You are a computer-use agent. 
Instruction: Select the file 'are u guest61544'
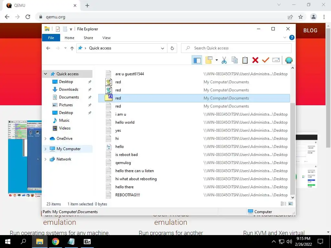point(194,74)
